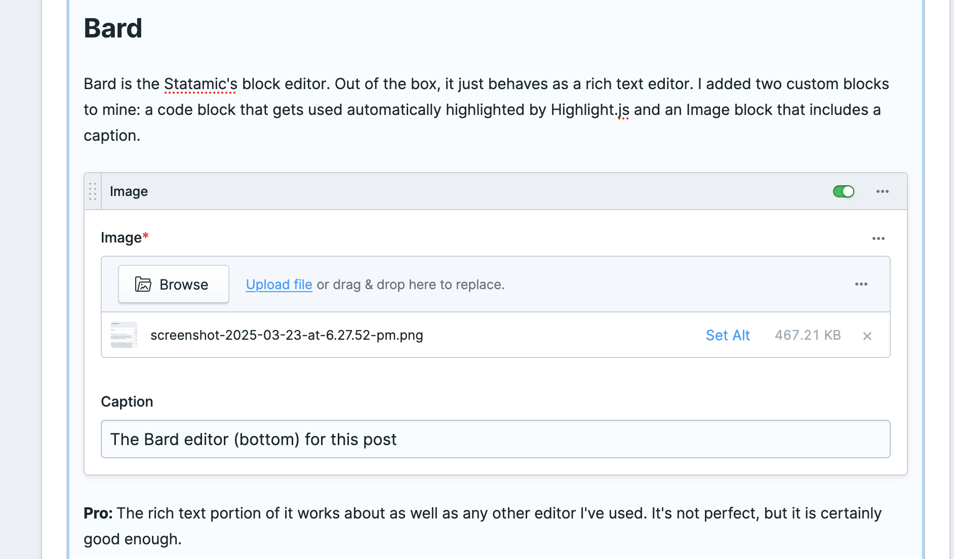Open options menu beside the Image* field label
The height and width of the screenshot is (559, 954).
click(879, 238)
